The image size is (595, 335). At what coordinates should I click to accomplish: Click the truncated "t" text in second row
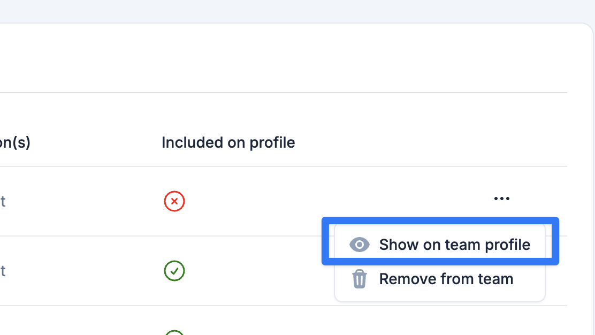[3, 271]
